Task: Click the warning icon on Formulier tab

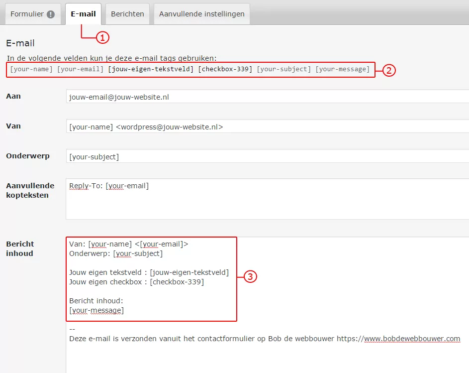Action: tap(51, 14)
